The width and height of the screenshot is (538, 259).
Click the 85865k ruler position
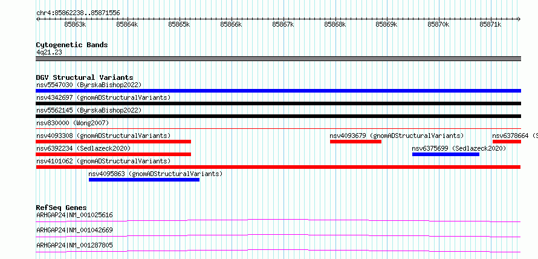(x=179, y=24)
